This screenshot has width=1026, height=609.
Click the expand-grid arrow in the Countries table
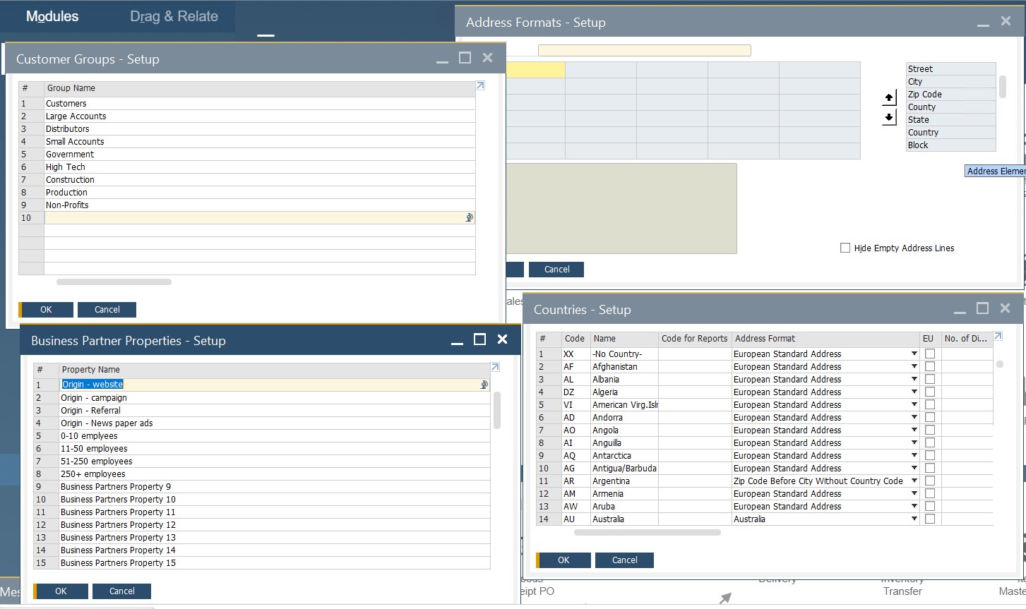click(998, 336)
